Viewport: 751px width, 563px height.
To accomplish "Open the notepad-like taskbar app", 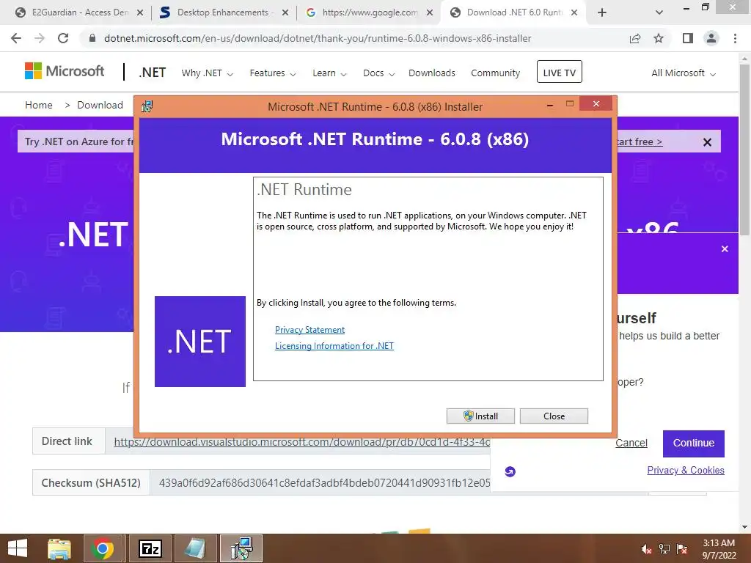I will coord(195,548).
